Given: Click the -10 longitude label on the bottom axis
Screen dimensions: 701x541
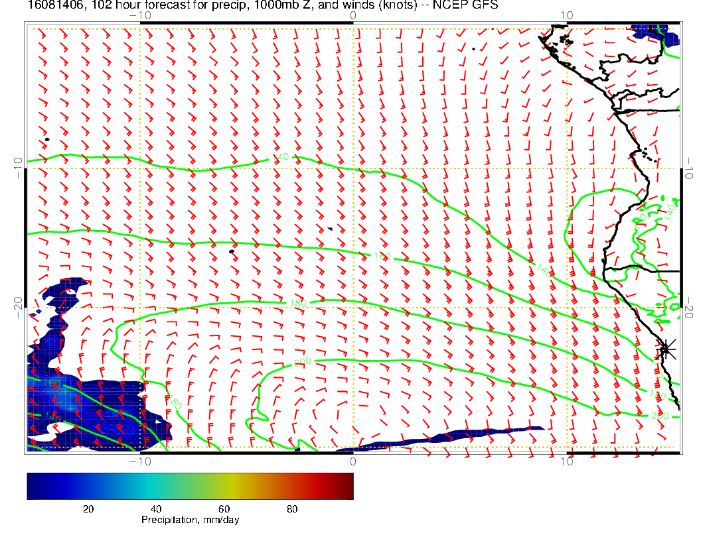Looking at the screenshot, I should pos(140,461).
